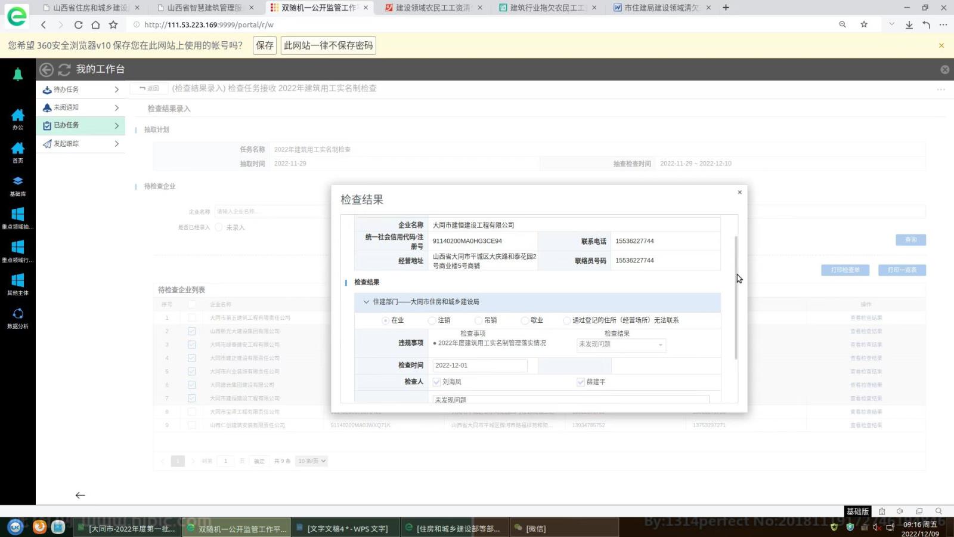This screenshot has width=954, height=537.
Task: Expand 待办任务 menu arrow
Action: [x=117, y=89]
